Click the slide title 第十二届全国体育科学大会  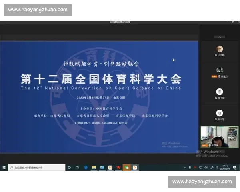tap(101, 79)
